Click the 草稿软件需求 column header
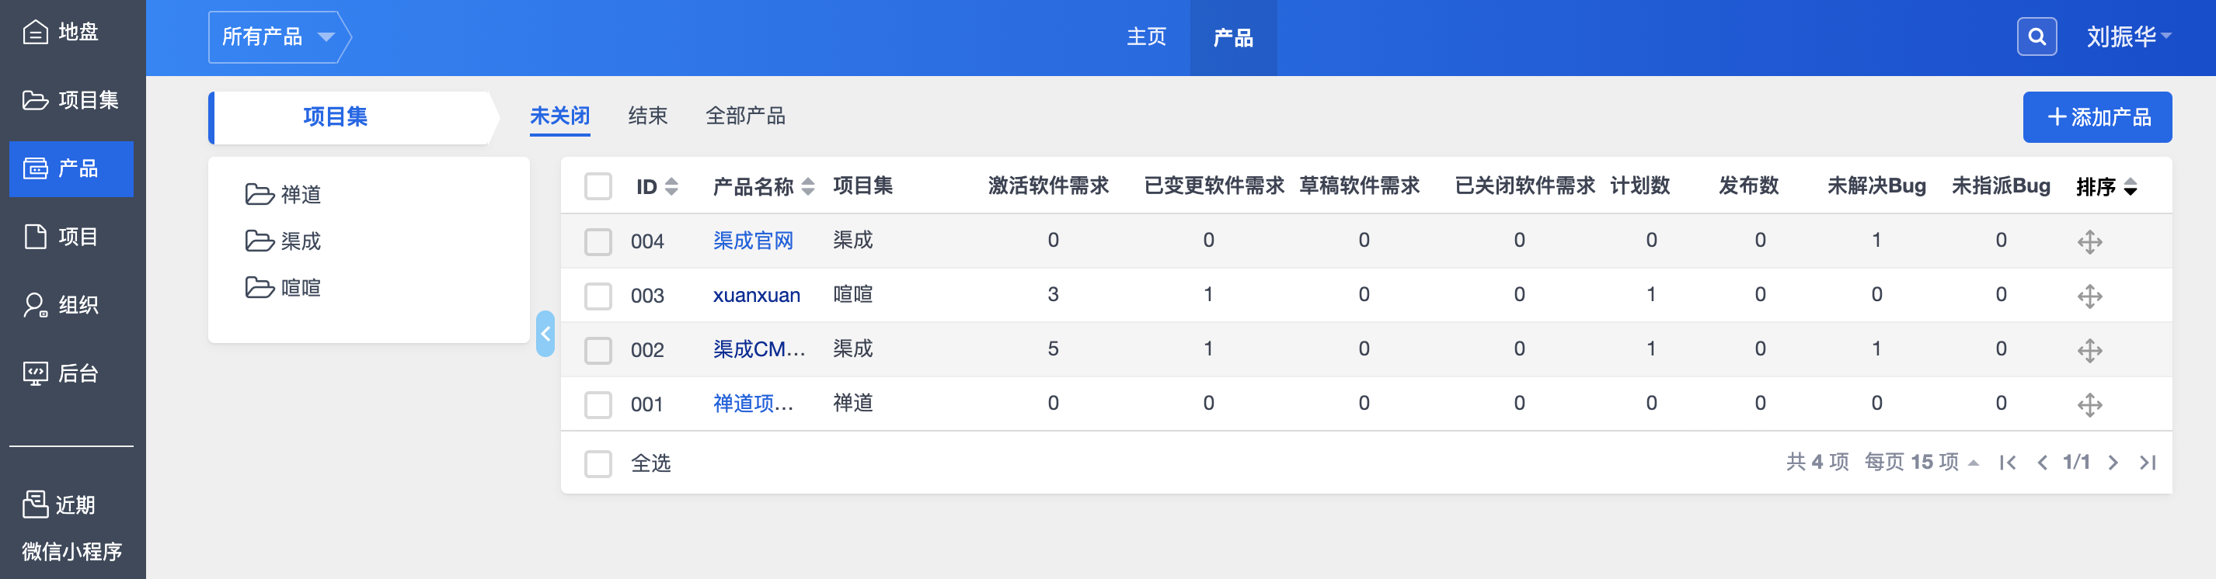Image resolution: width=2216 pixels, height=579 pixels. coord(1358,185)
